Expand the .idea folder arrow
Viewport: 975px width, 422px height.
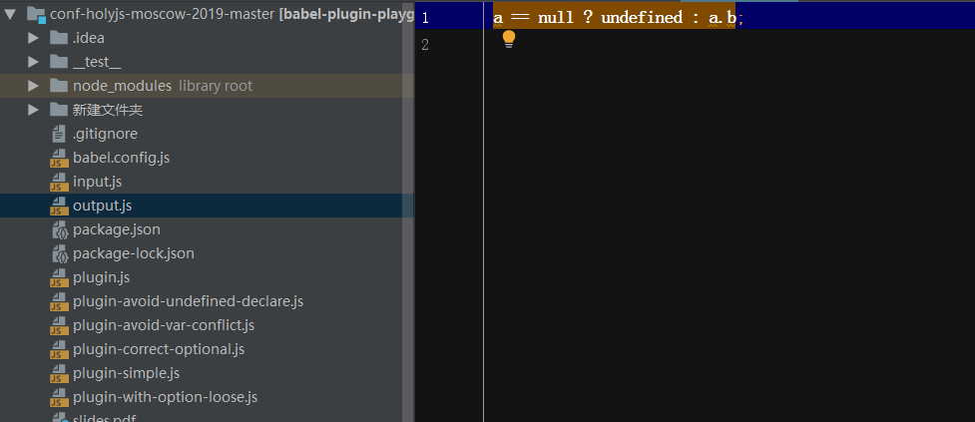pyautogui.click(x=33, y=38)
